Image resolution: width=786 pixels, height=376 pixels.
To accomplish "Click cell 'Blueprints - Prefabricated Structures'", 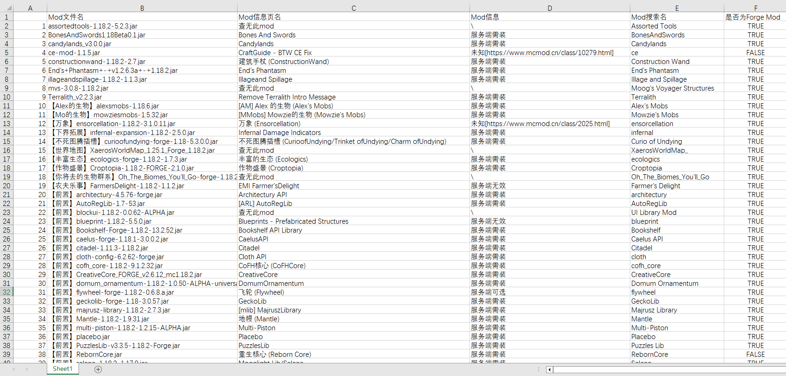I will click(x=353, y=221).
